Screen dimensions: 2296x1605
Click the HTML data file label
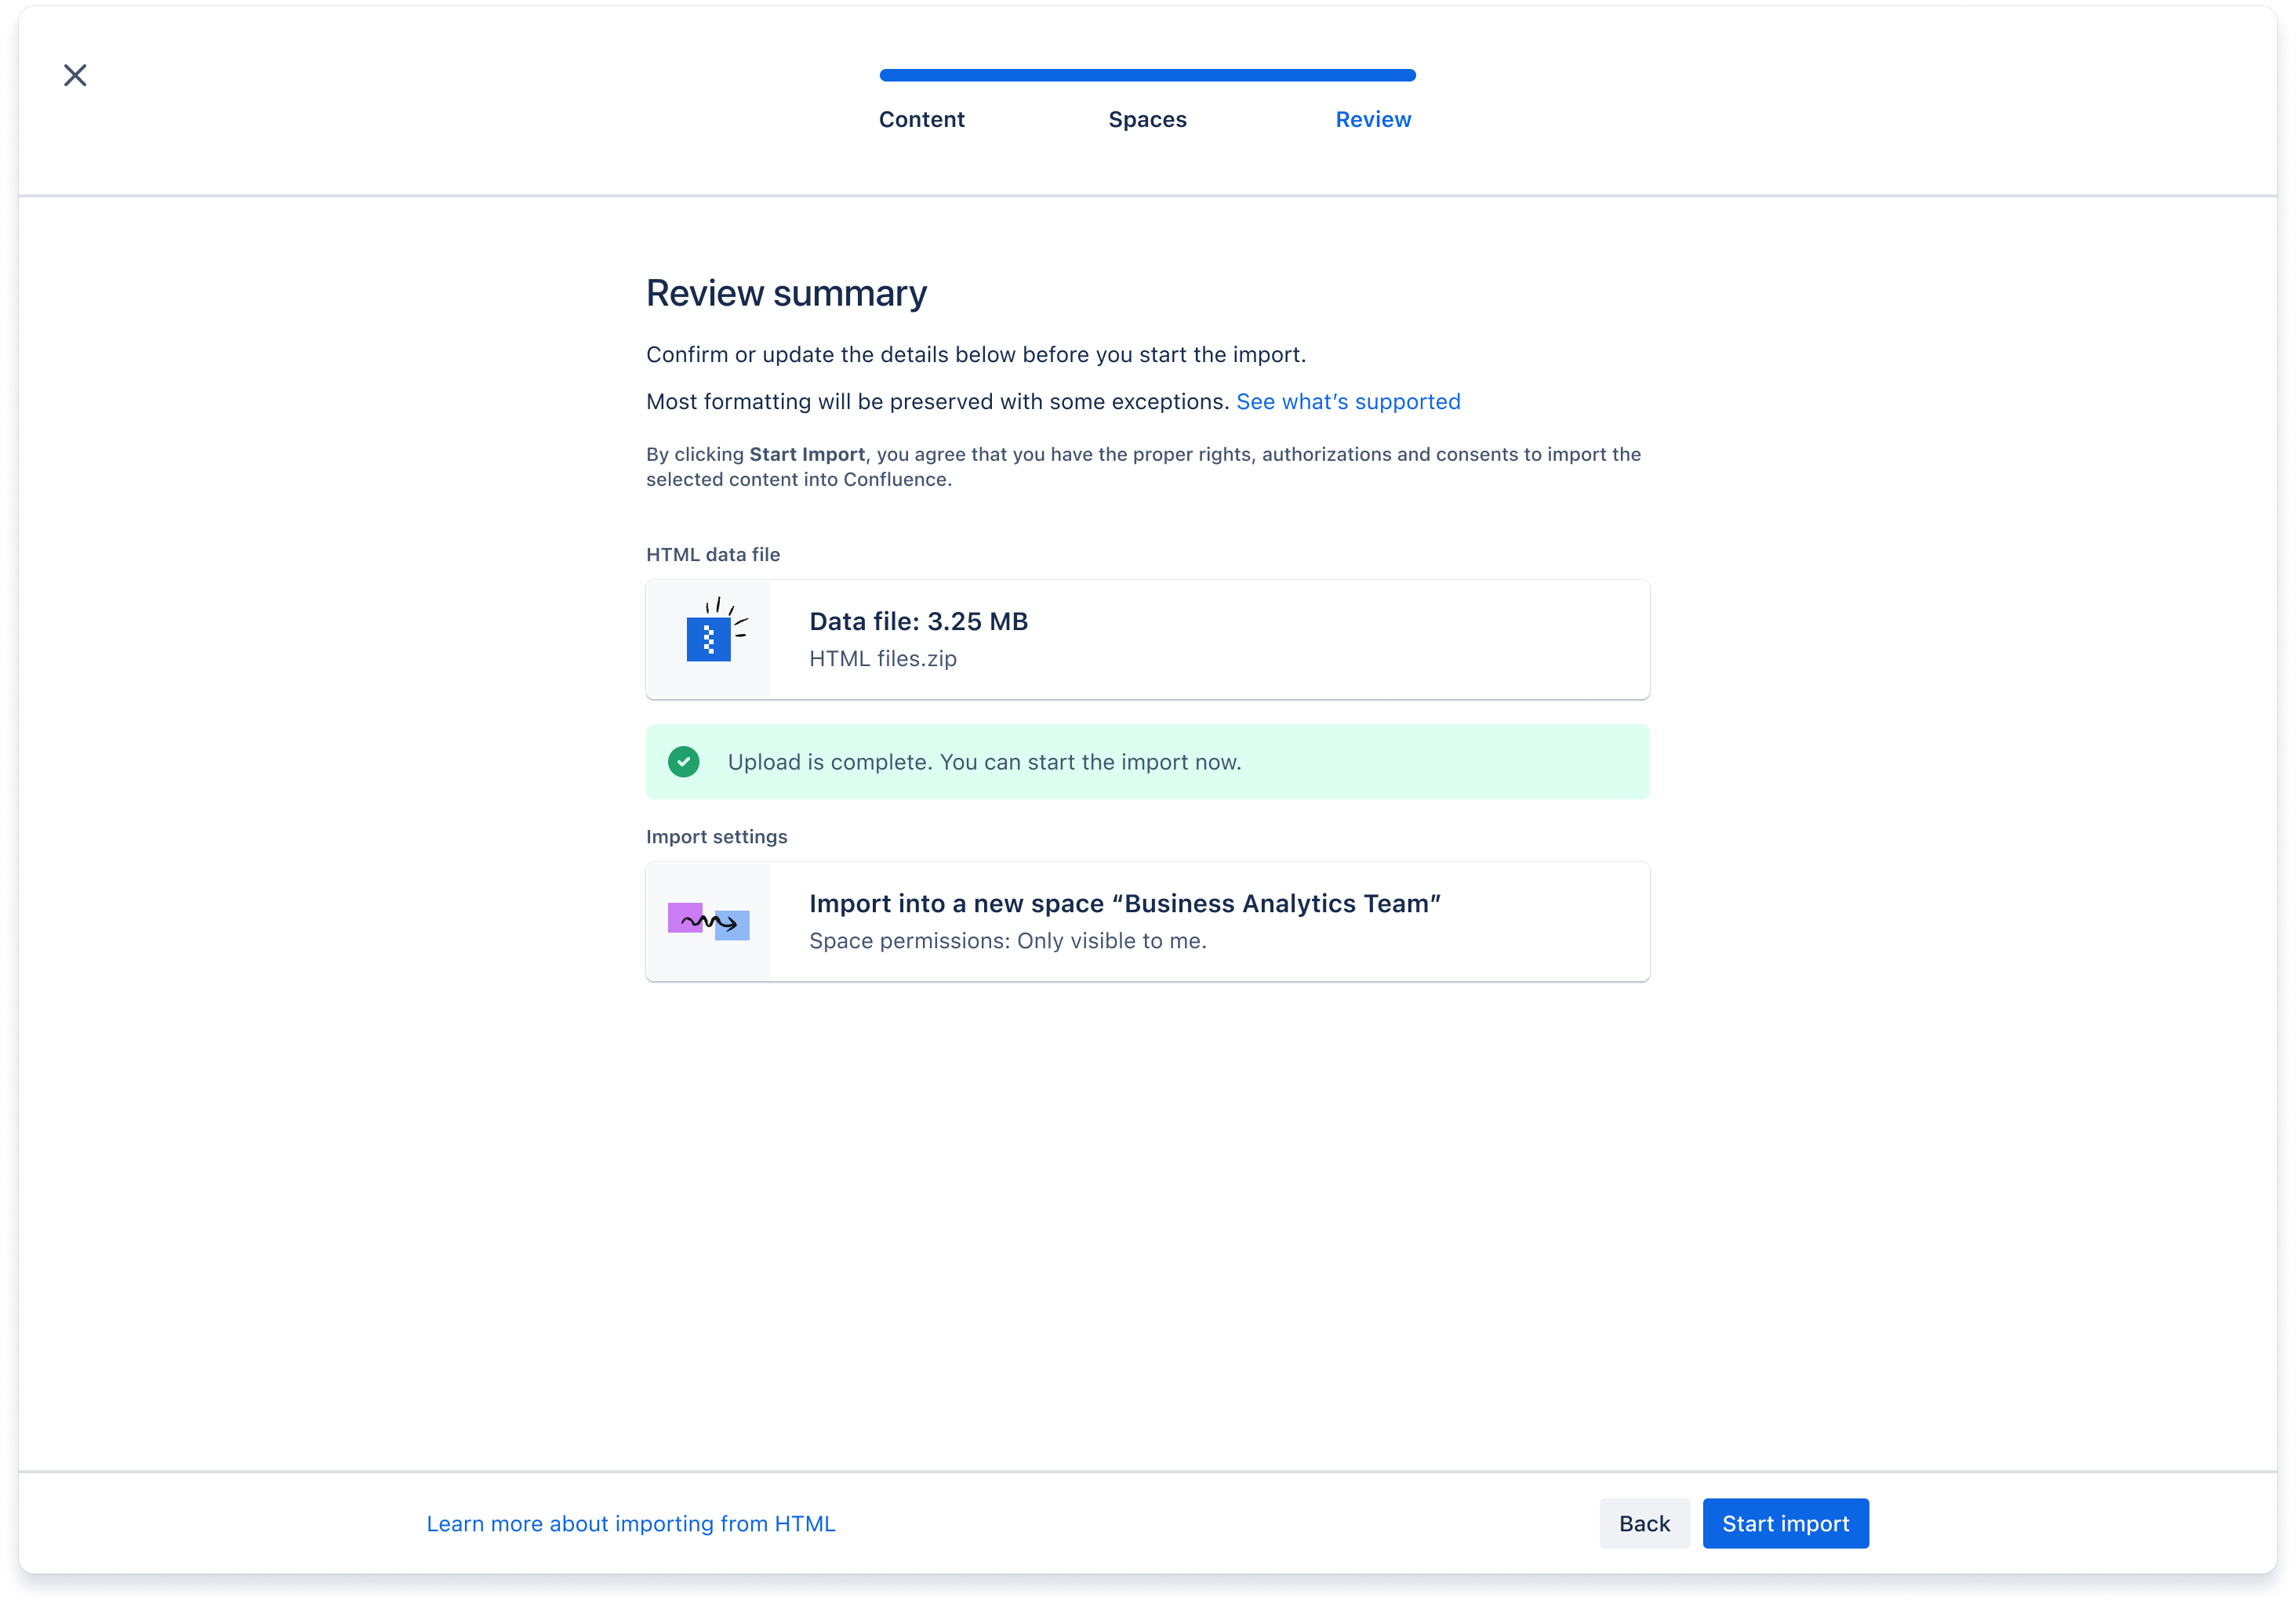click(713, 555)
